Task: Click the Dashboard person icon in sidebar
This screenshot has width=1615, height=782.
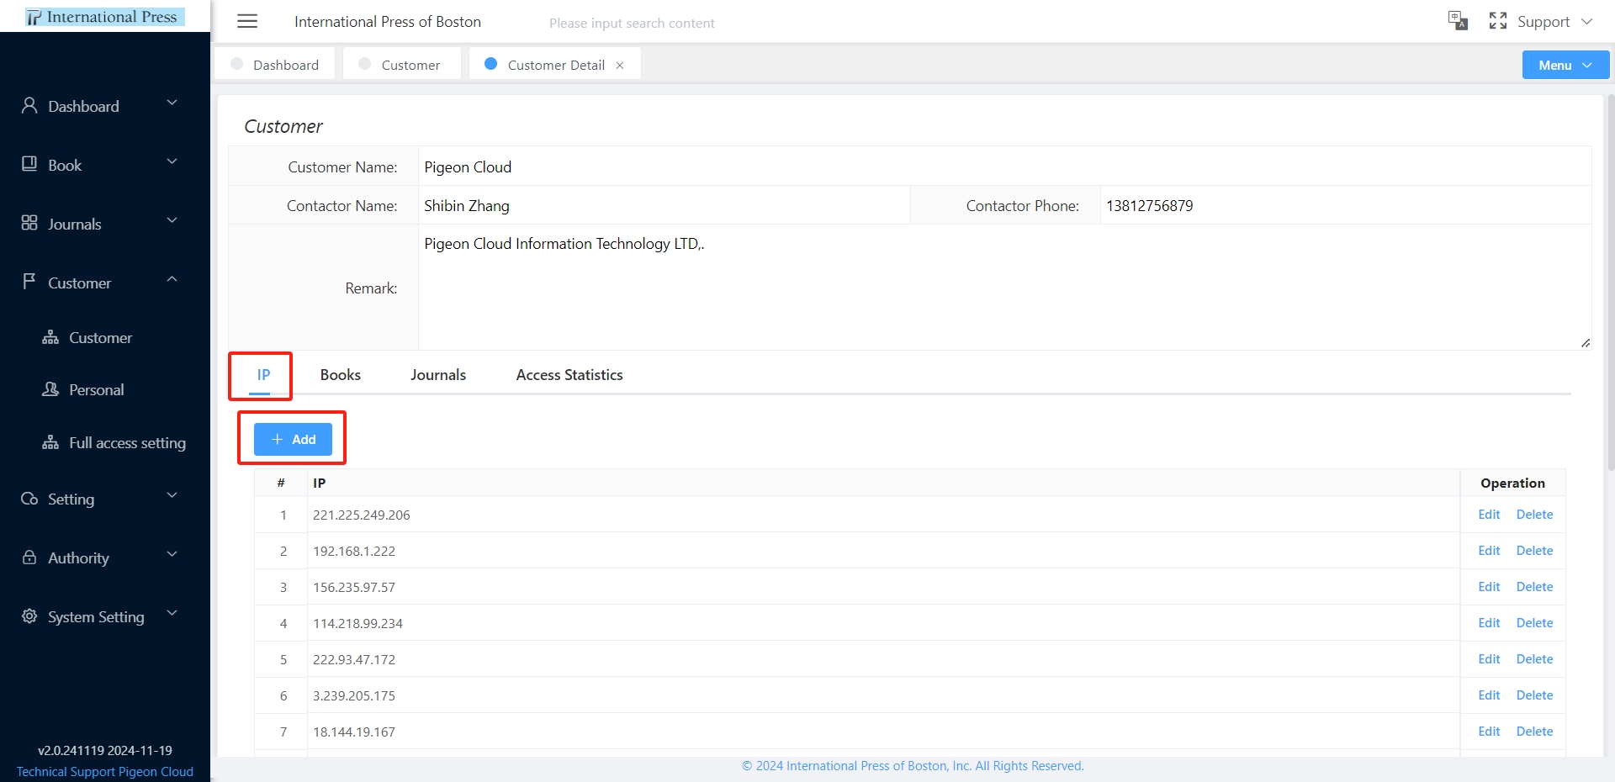Action: click(x=29, y=105)
